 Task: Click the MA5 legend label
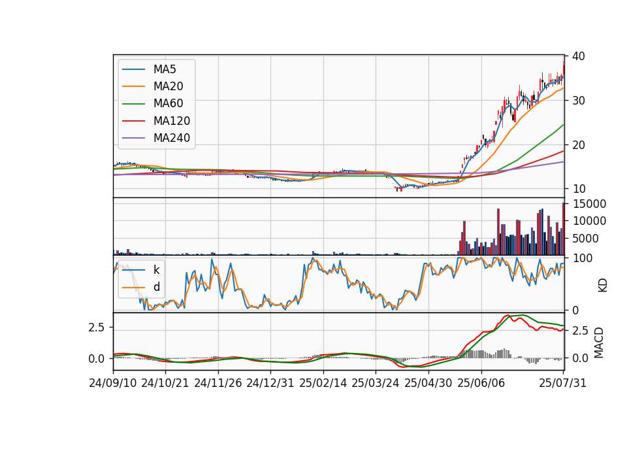tap(165, 69)
